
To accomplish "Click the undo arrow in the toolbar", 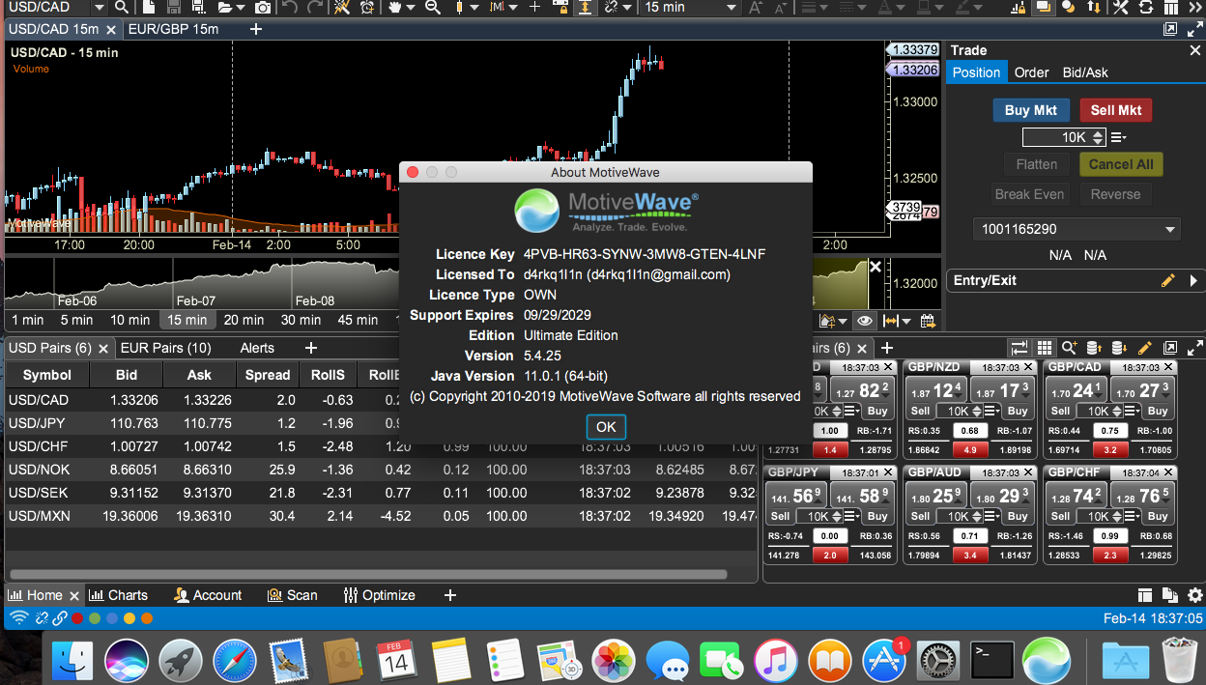I will (x=289, y=7).
